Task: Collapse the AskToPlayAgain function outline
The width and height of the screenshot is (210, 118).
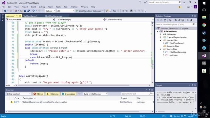Action: pyautogui.click(x=18, y=76)
